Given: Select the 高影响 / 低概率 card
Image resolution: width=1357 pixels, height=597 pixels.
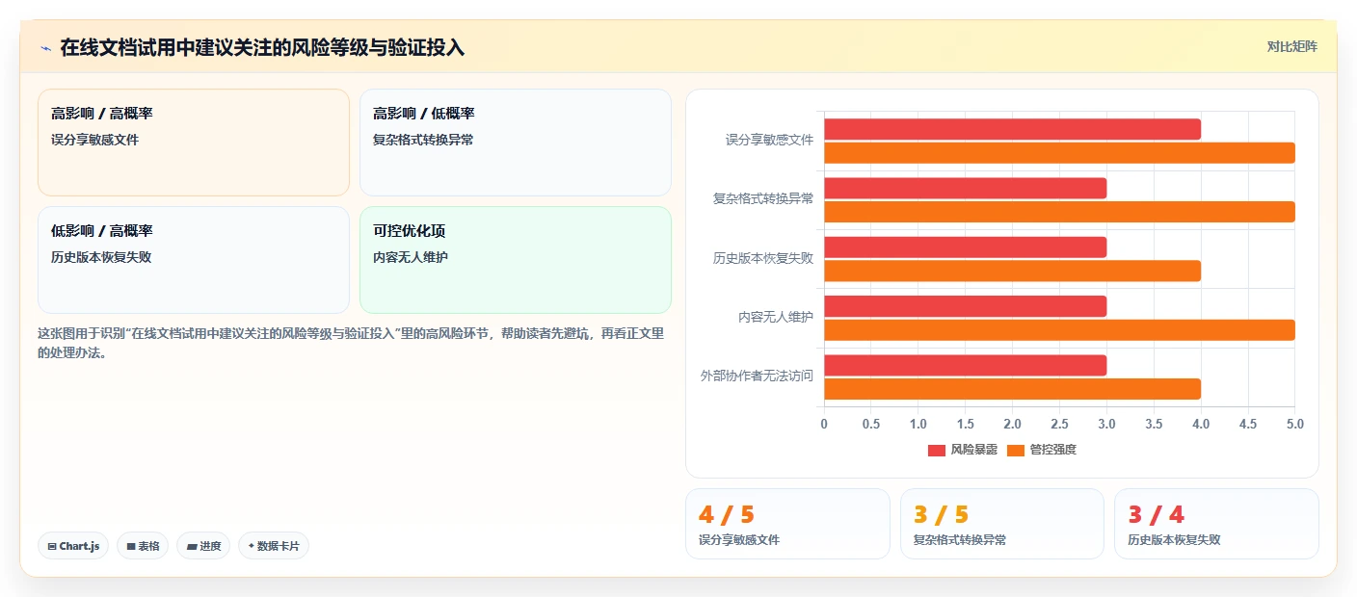Looking at the screenshot, I should [x=516, y=143].
